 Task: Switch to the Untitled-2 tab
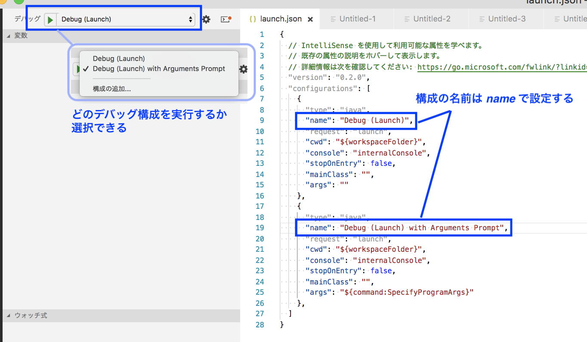click(x=432, y=19)
